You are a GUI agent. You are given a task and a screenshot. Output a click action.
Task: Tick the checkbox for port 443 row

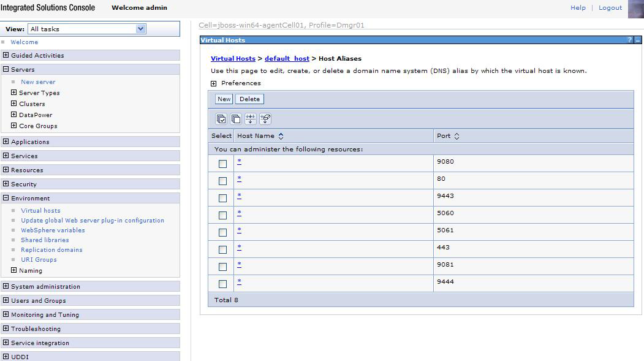(222, 249)
